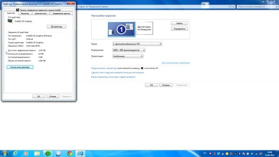Confirm OK in the adapter properties dialog
The width and height of the screenshot is (279, 157).
coord(39,96)
